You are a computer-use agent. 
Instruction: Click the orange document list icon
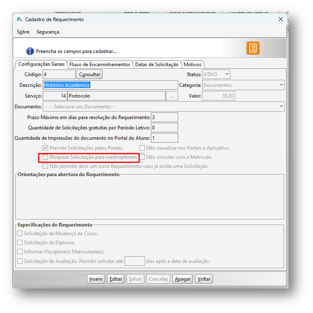[253, 48]
